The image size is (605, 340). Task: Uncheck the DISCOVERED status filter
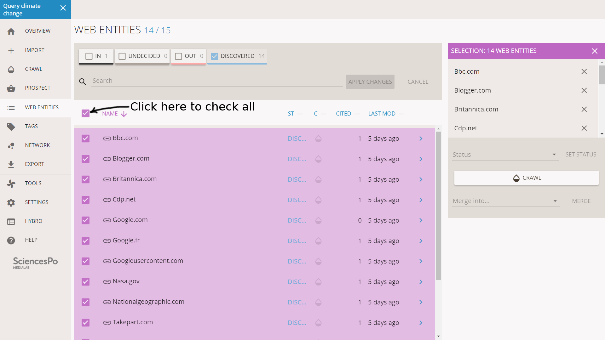tap(214, 56)
